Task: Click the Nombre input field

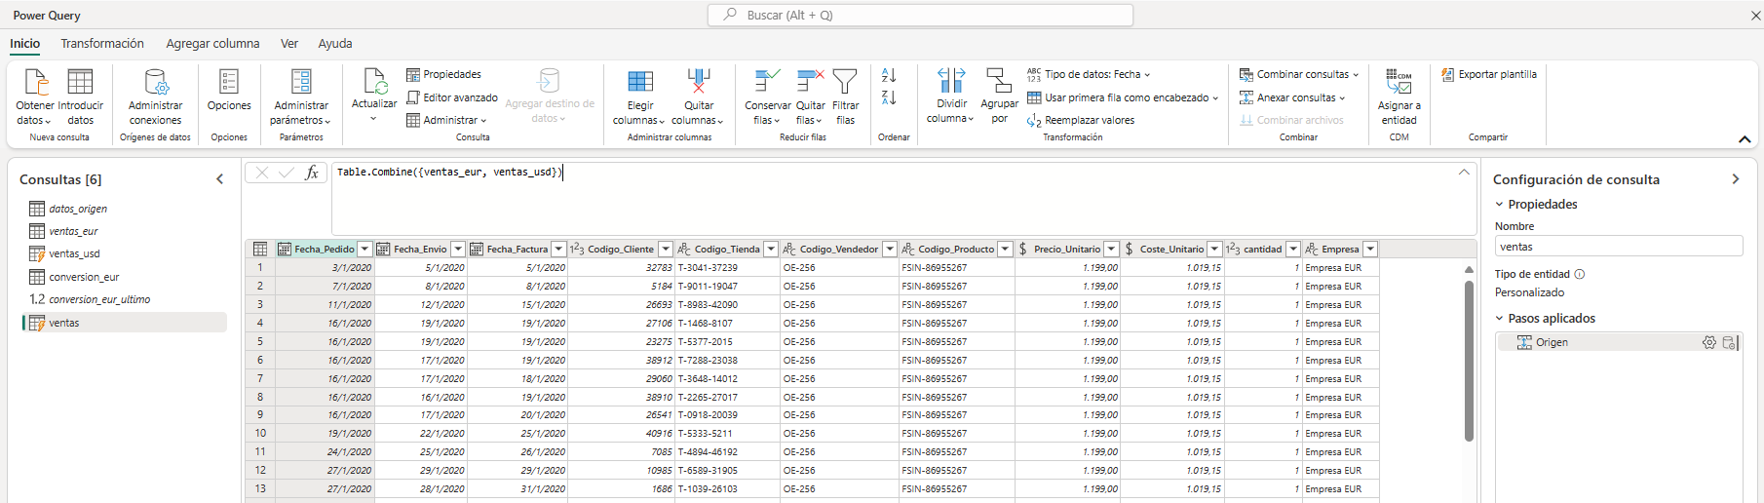Action: point(1618,247)
